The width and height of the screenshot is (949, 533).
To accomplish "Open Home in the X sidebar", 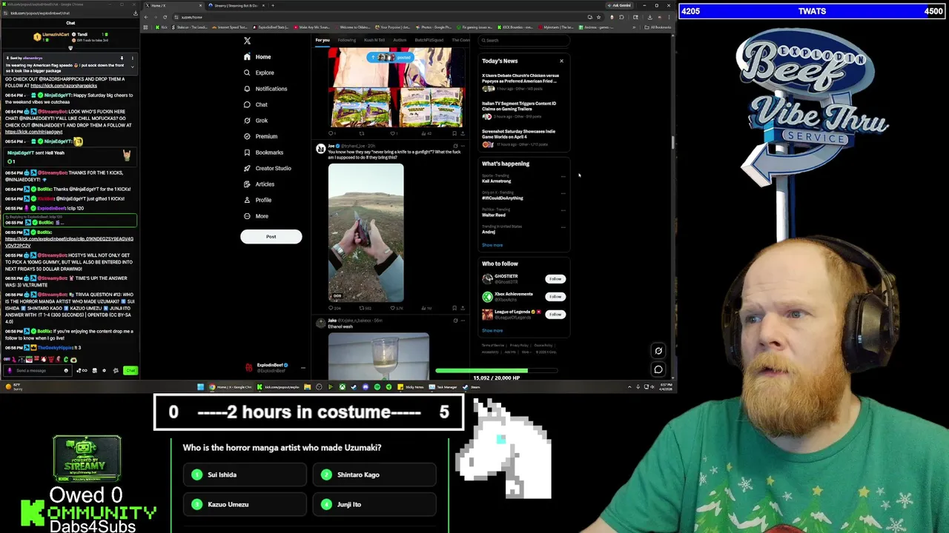I will coord(257,57).
